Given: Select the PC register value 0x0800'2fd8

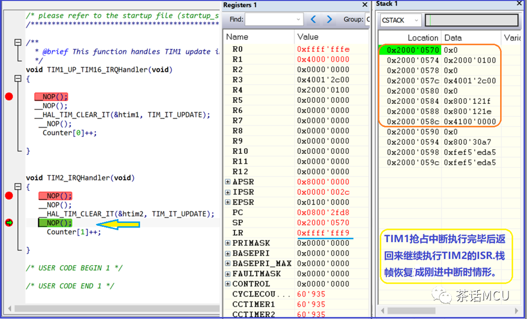Looking at the screenshot, I should coord(323,212).
